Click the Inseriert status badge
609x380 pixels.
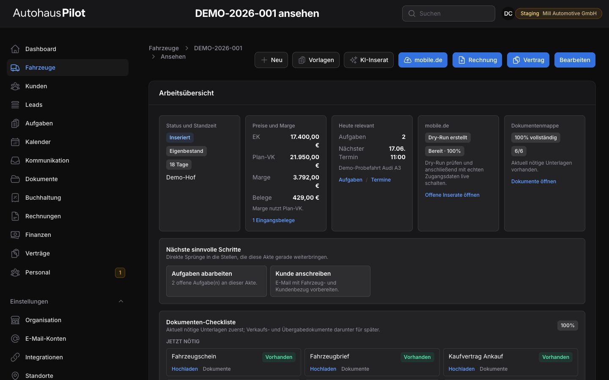pyautogui.click(x=180, y=138)
